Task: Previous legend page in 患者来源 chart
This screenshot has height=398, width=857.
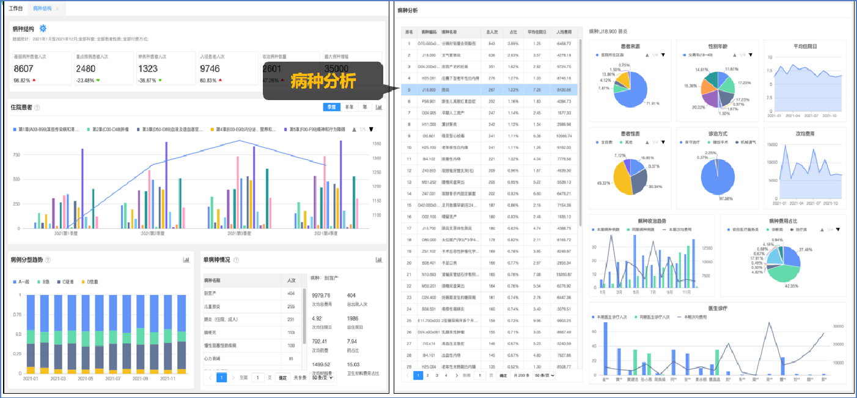Action: click(x=646, y=55)
